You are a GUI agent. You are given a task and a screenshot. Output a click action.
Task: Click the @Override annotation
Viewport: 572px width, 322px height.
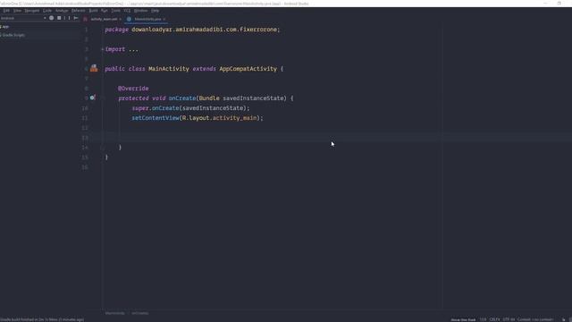pos(133,89)
